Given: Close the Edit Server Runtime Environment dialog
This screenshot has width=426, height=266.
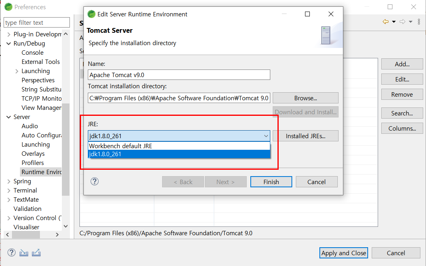Looking at the screenshot, I should pos(331,14).
